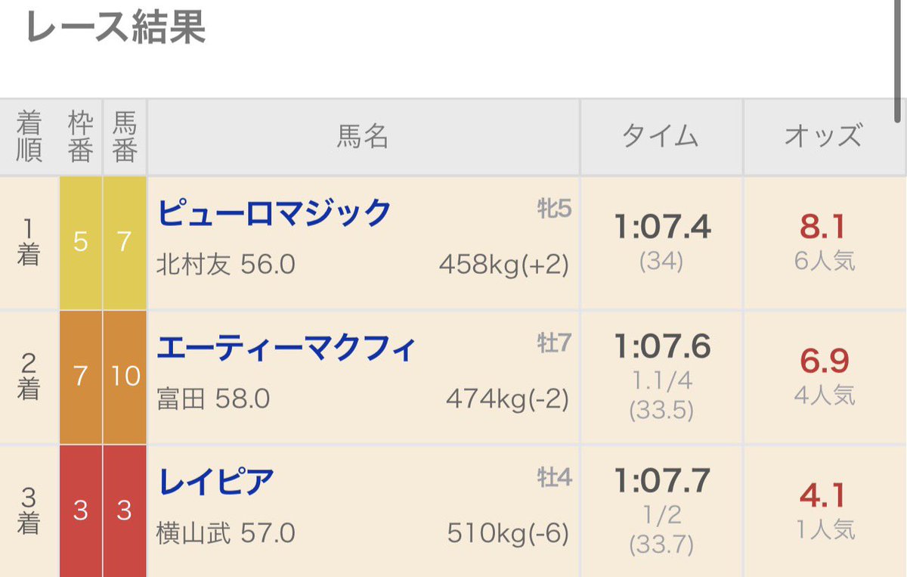Viewport: 907px width, 577px height.
Task: Click the 馬名 column header
Action: pyautogui.click(x=363, y=137)
